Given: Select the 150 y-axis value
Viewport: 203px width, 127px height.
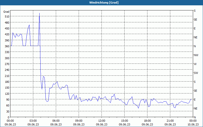Looking at the screenshot, I should click(7, 88).
